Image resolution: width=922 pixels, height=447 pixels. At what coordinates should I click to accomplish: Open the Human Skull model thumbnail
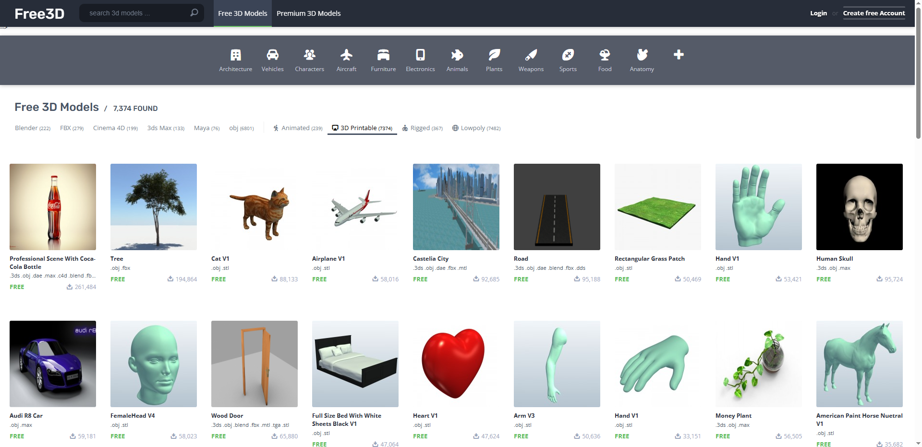[x=859, y=207]
